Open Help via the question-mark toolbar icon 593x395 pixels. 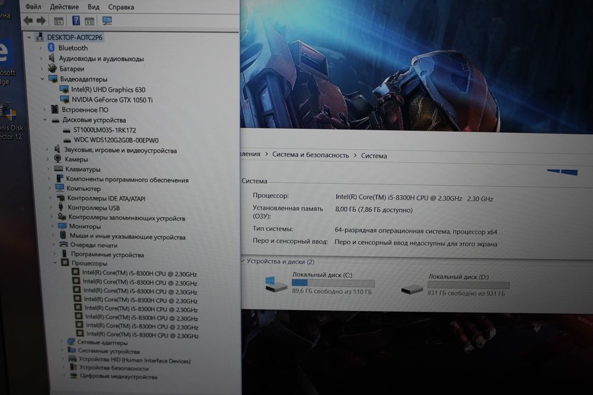click(76, 21)
